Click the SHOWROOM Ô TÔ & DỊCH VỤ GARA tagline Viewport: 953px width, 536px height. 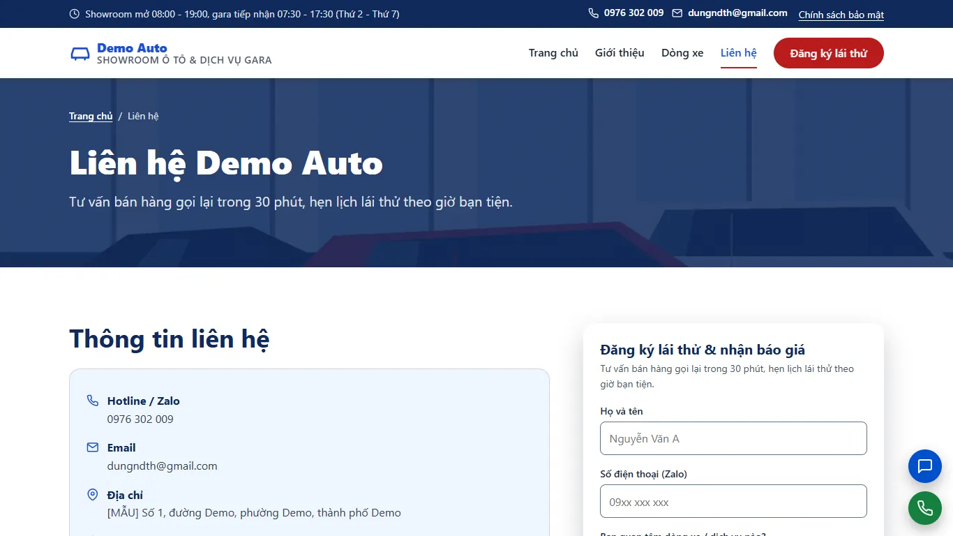point(184,60)
